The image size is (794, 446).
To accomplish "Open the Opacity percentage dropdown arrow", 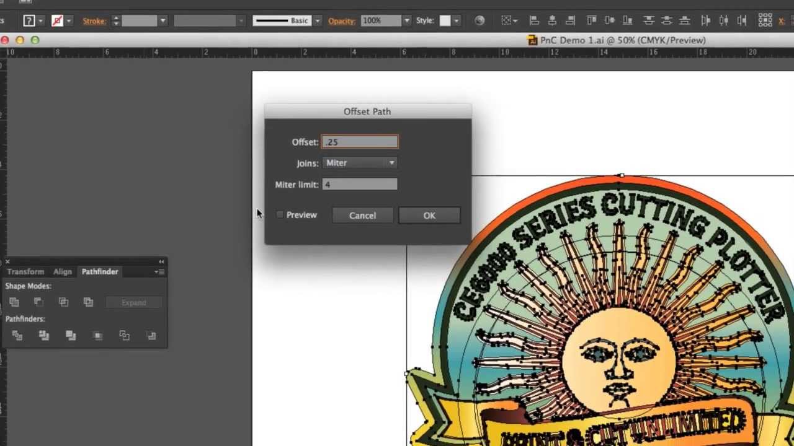I will [406, 21].
